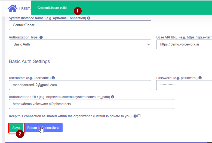Click the Password input field

coord(184,85)
